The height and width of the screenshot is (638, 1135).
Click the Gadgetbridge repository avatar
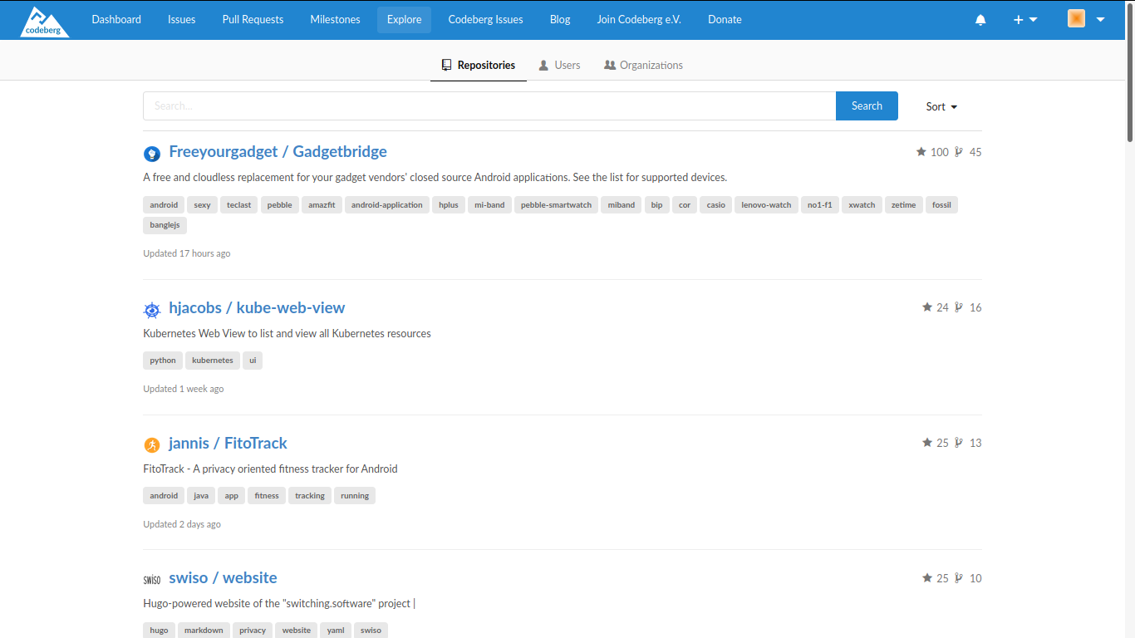(x=152, y=153)
